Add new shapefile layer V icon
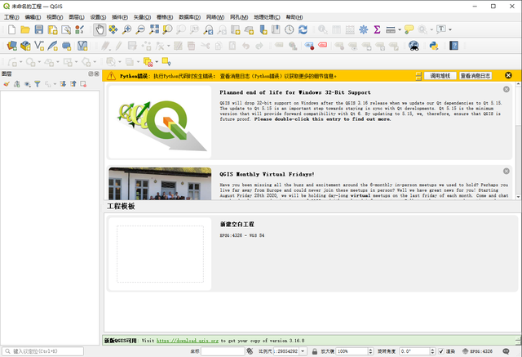Viewport: 522px width, 357px height. coord(39,46)
